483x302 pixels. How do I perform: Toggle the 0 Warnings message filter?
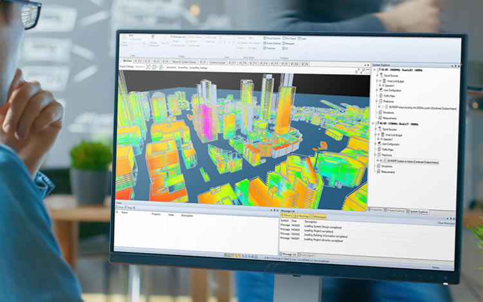[x=301, y=216]
